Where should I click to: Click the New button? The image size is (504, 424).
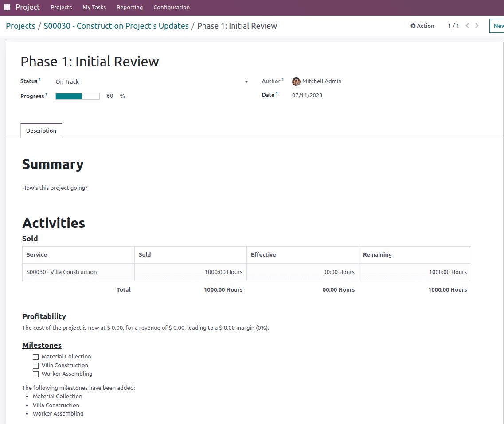[x=497, y=26]
